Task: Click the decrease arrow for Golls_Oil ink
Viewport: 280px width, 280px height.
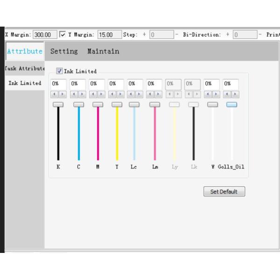Action: pyautogui.click(x=226, y=94)
